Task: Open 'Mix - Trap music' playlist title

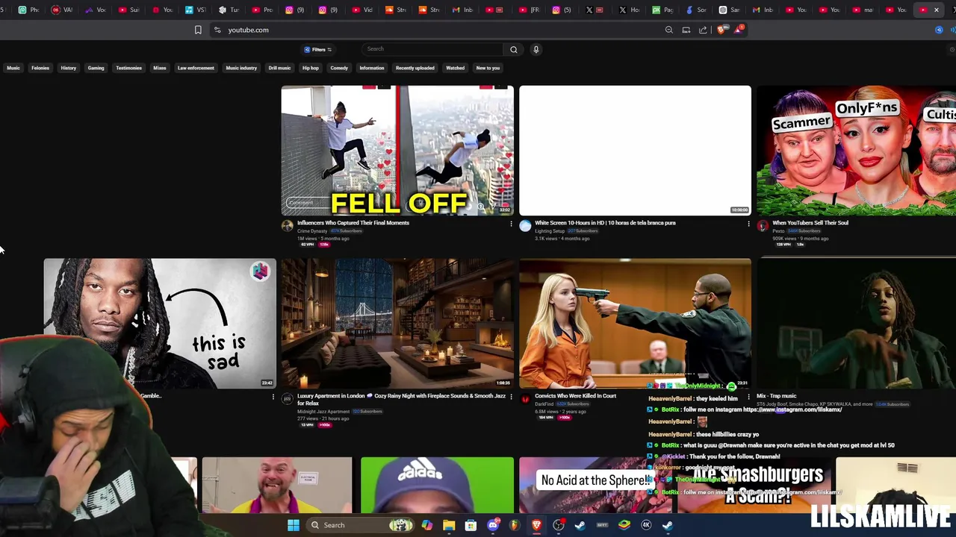Action: (777, 396)
